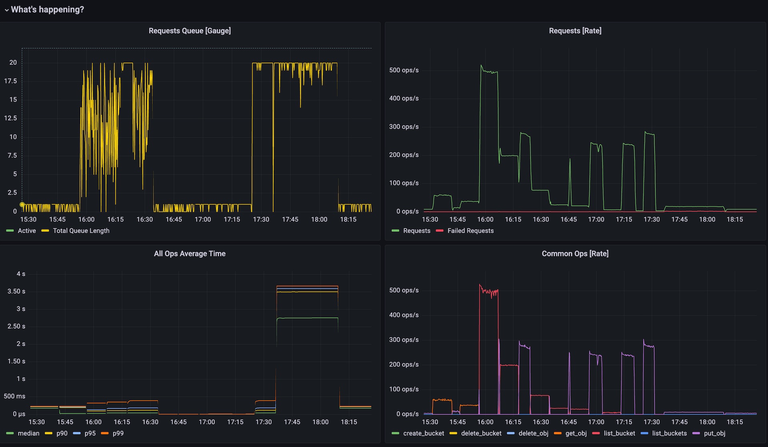Open the Requests [Rate] panel title menu
This screenshot has width=768, height=447.
(x=575, y=31)
